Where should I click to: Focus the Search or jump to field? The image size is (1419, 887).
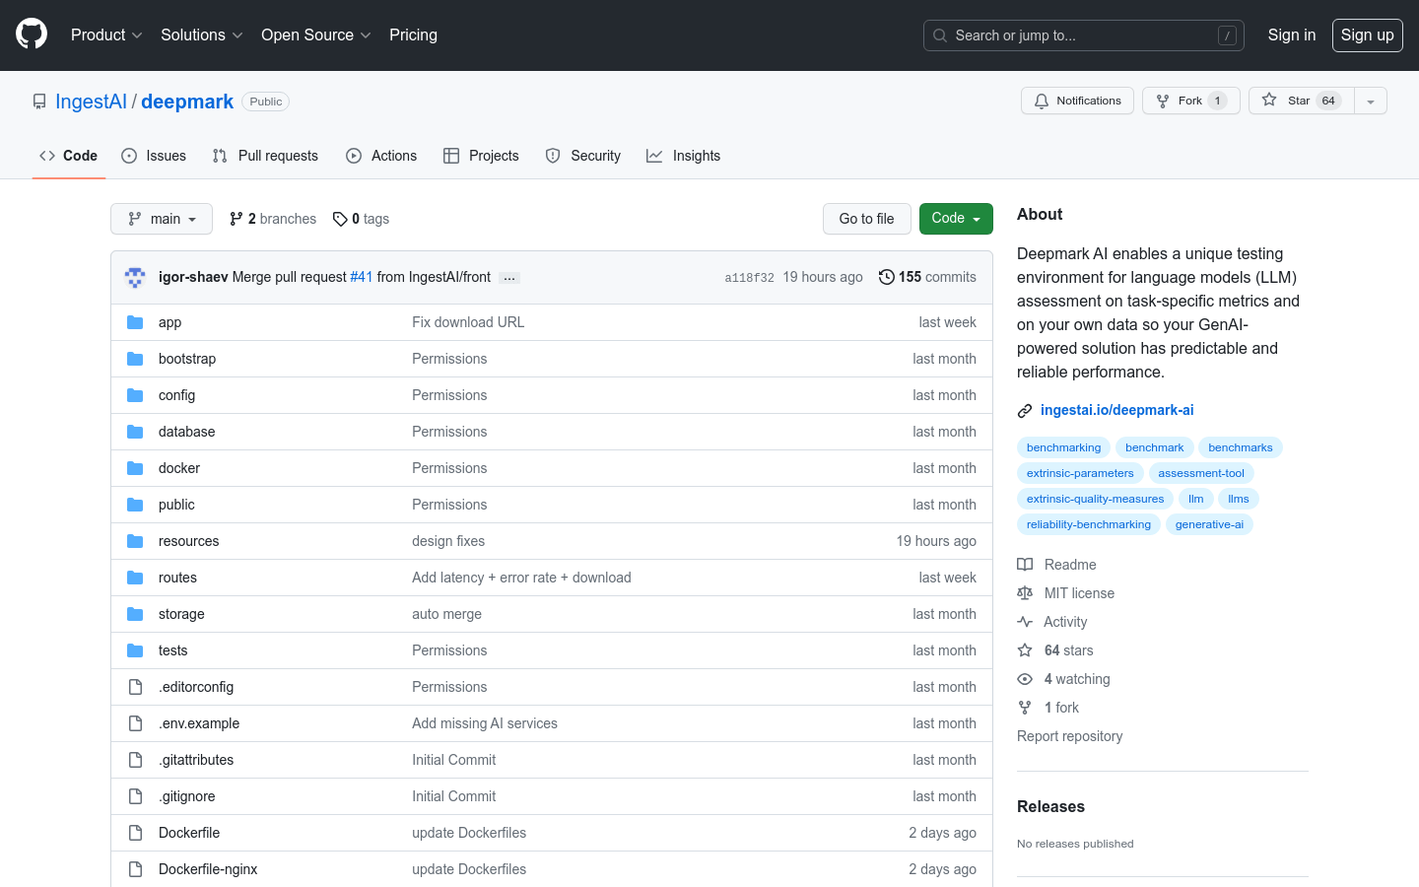click(1083, 35)
